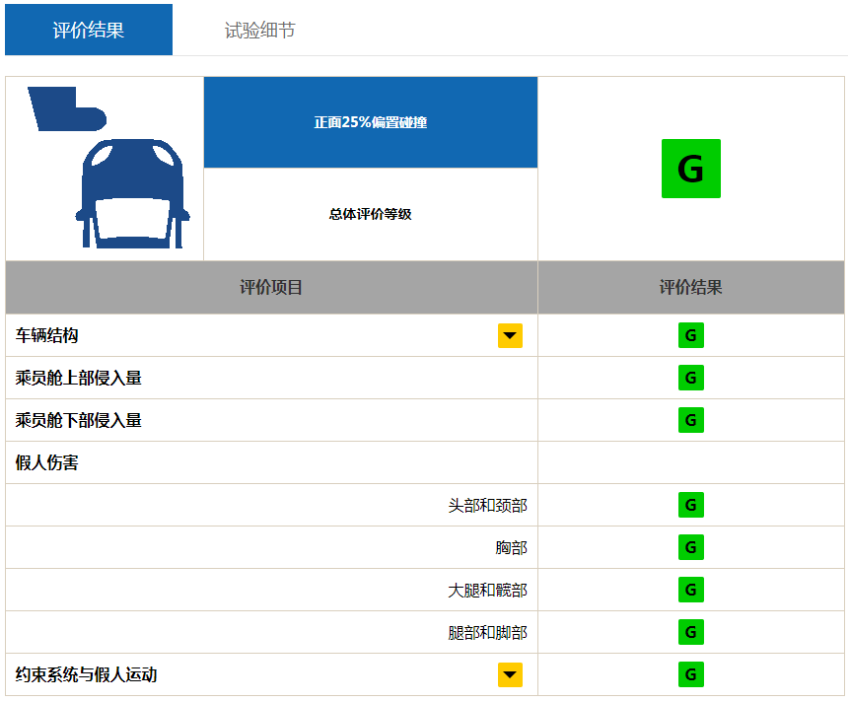
Task: Click the 假人伤害 row label
Action: (x=47, y=462)
